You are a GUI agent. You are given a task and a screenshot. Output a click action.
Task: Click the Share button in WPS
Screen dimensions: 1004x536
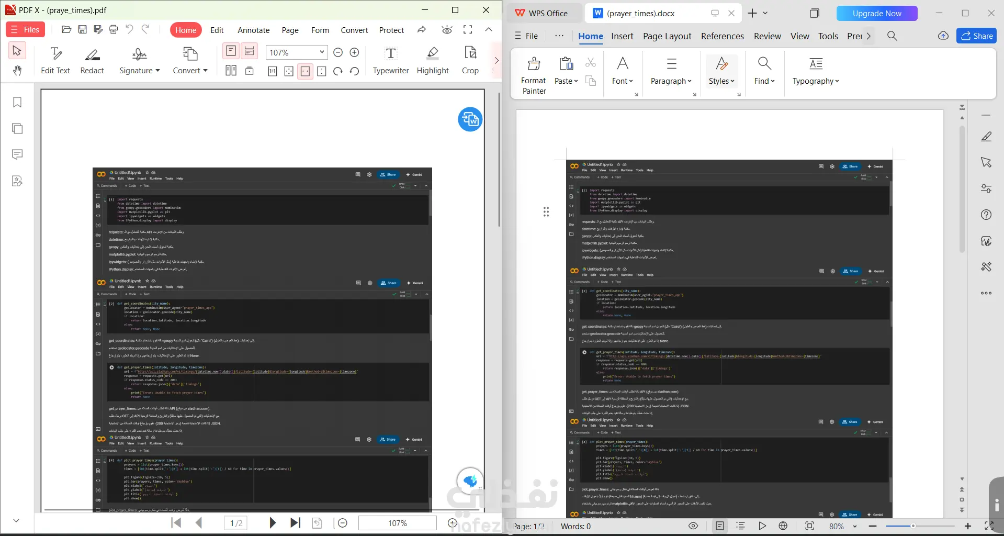coord(976,36)
